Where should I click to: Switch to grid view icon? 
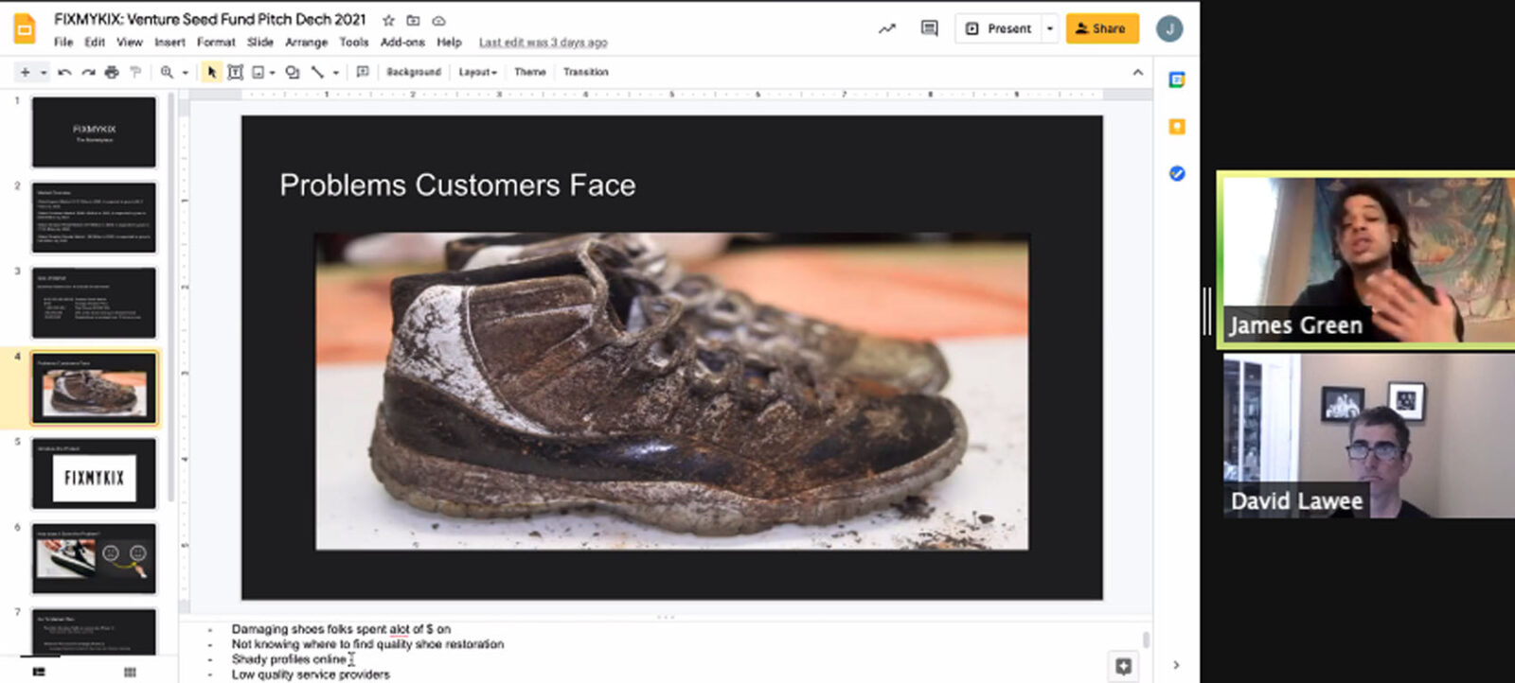130,672
